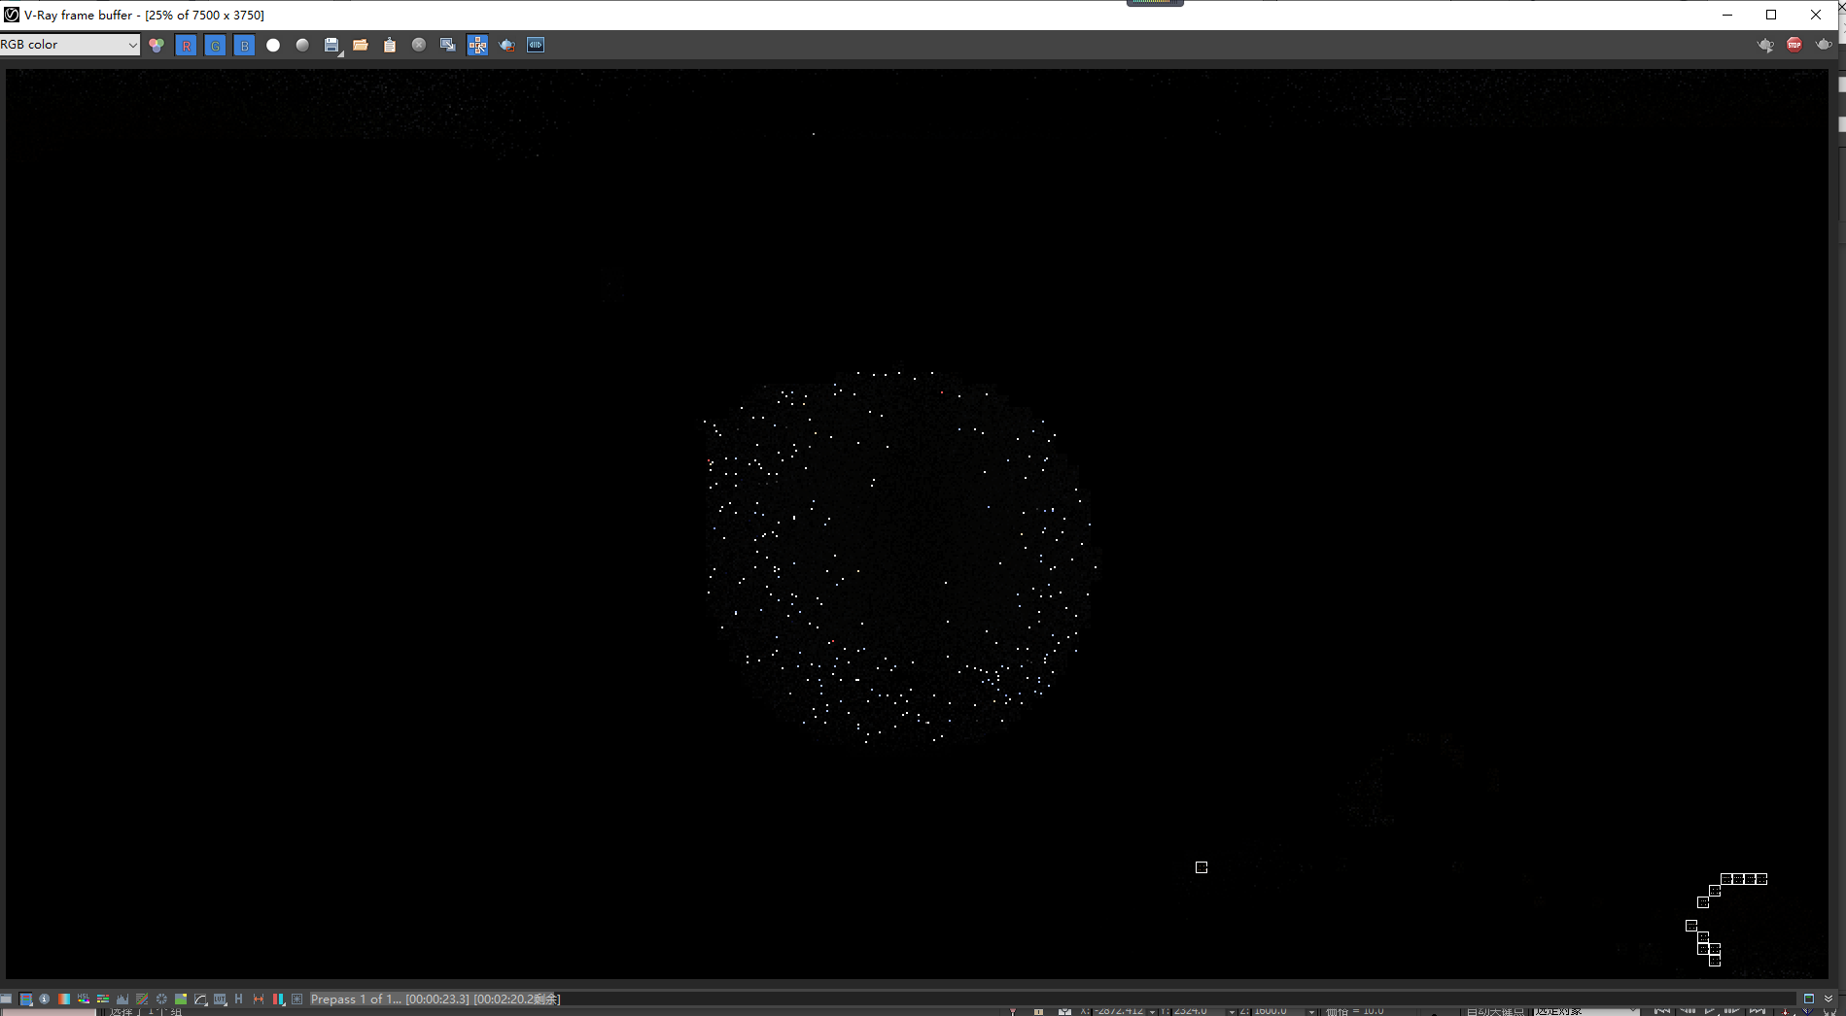Enable monochromatic mode gray sphere

[302, 45]
